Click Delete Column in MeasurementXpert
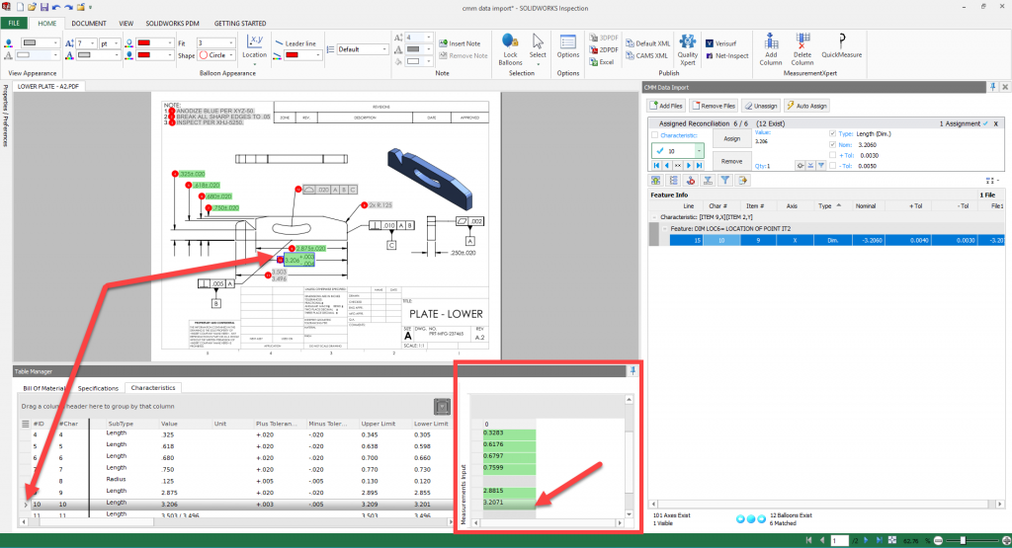Screen dimensions: 1012x548 coord(802,49)
